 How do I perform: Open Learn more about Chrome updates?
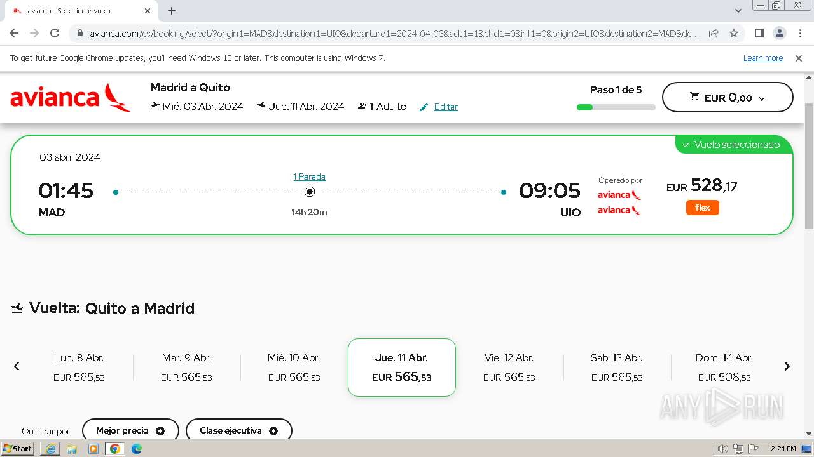(763, 58)
